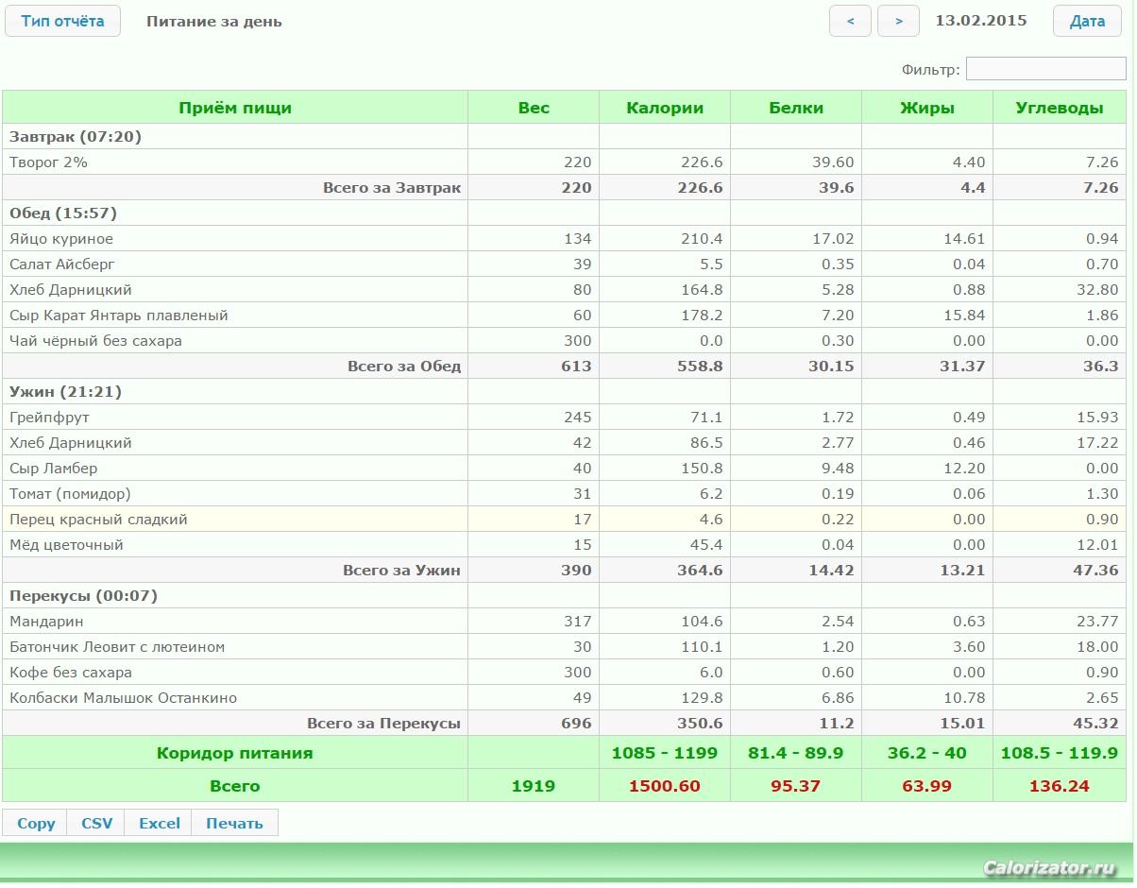
Task: Print the report with Печать
Action: (234, 823)
